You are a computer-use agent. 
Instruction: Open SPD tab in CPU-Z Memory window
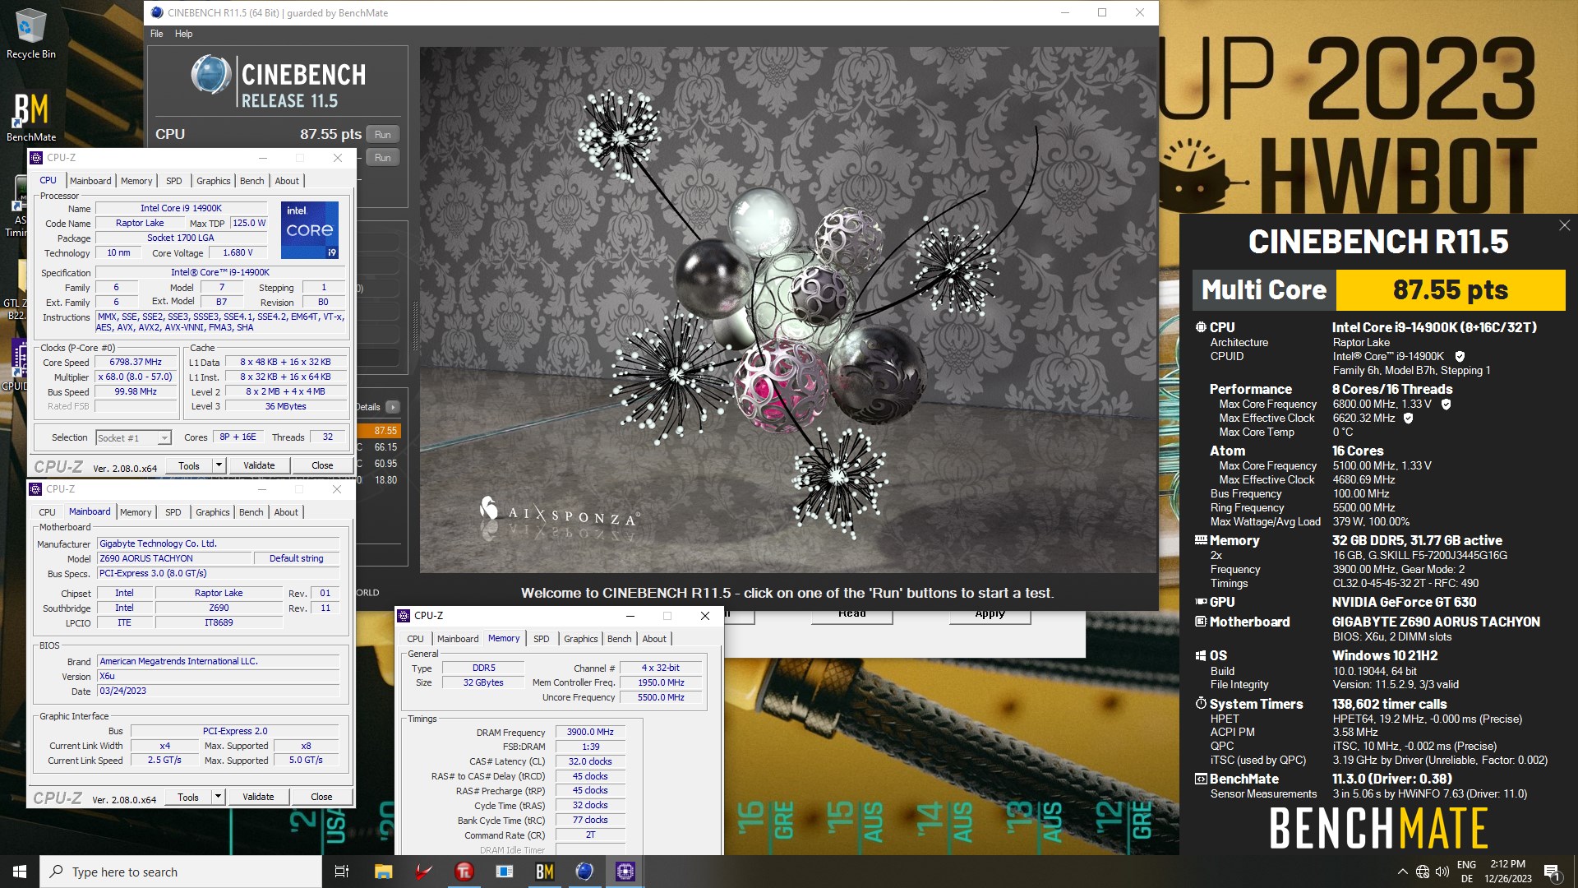tap(541, 639)
